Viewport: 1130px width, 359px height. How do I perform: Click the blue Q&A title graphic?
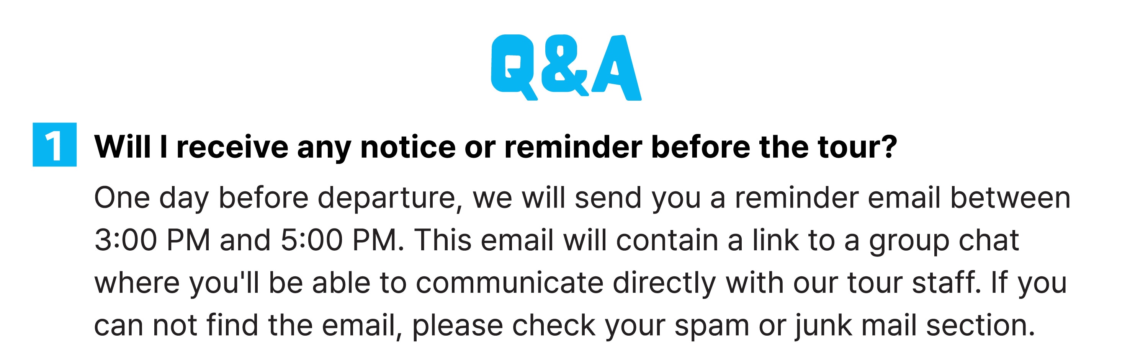tap(566, 67)
